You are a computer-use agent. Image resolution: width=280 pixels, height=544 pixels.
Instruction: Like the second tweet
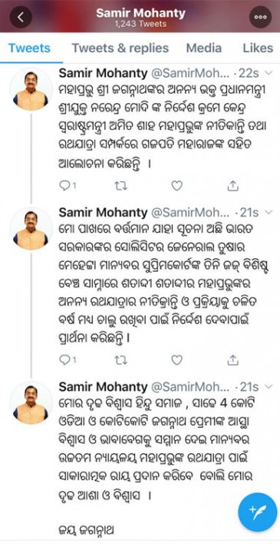pyautogui.click(x=176, y=360)
